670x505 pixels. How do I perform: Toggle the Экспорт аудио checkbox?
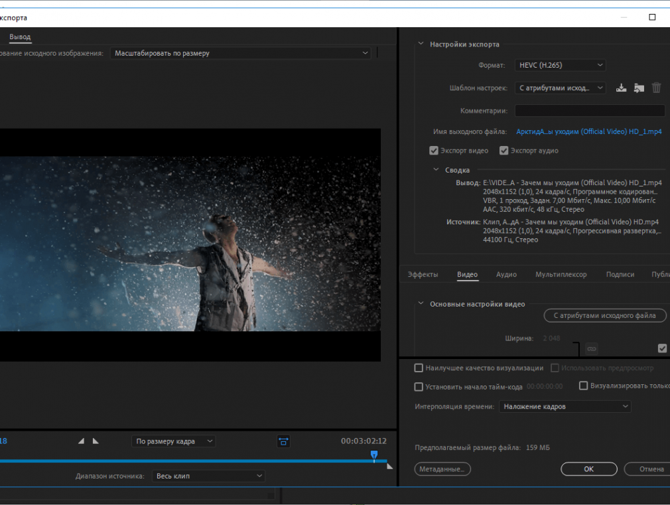503,151
